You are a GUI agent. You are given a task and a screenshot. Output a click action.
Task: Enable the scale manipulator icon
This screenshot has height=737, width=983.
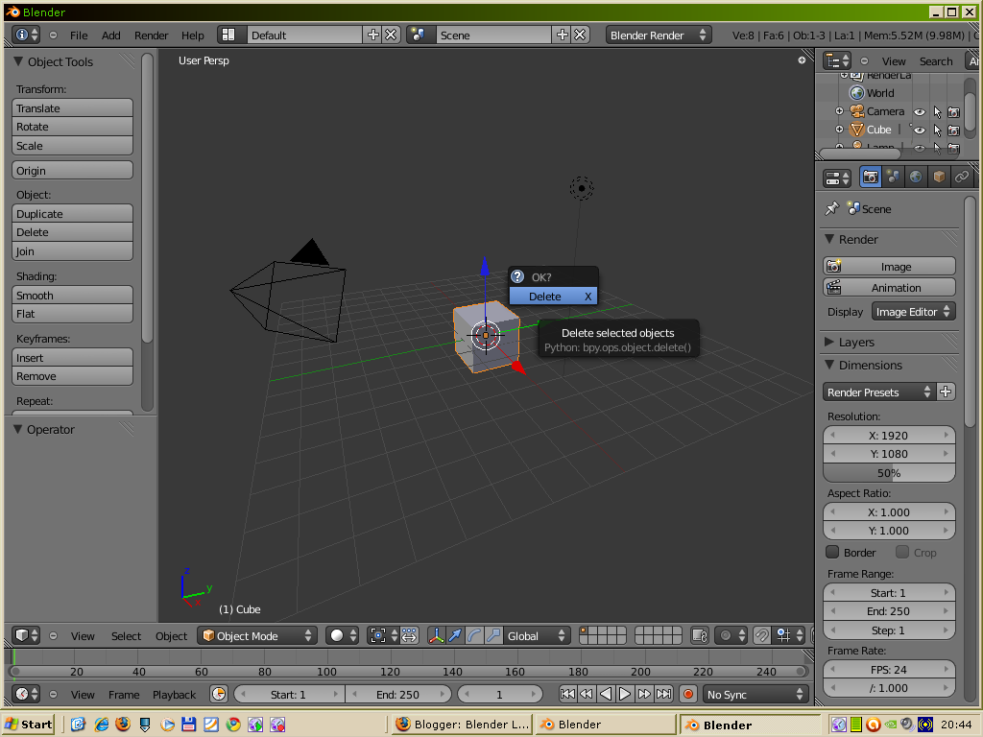pos(493,635)
